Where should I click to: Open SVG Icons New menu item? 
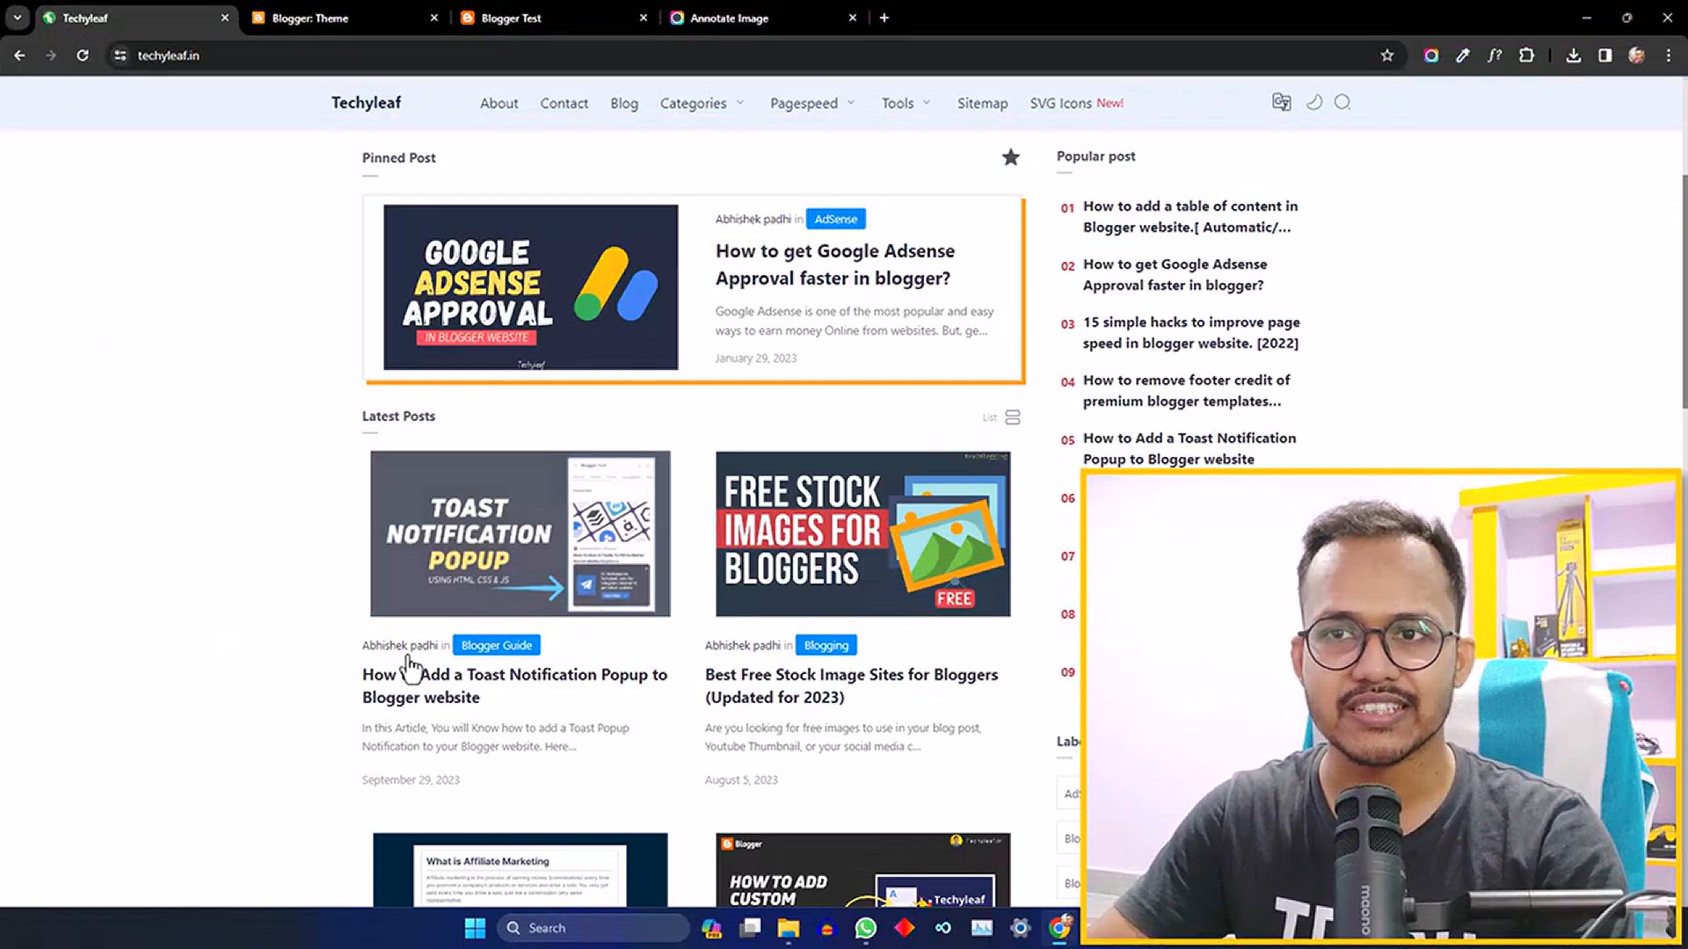1076,103
